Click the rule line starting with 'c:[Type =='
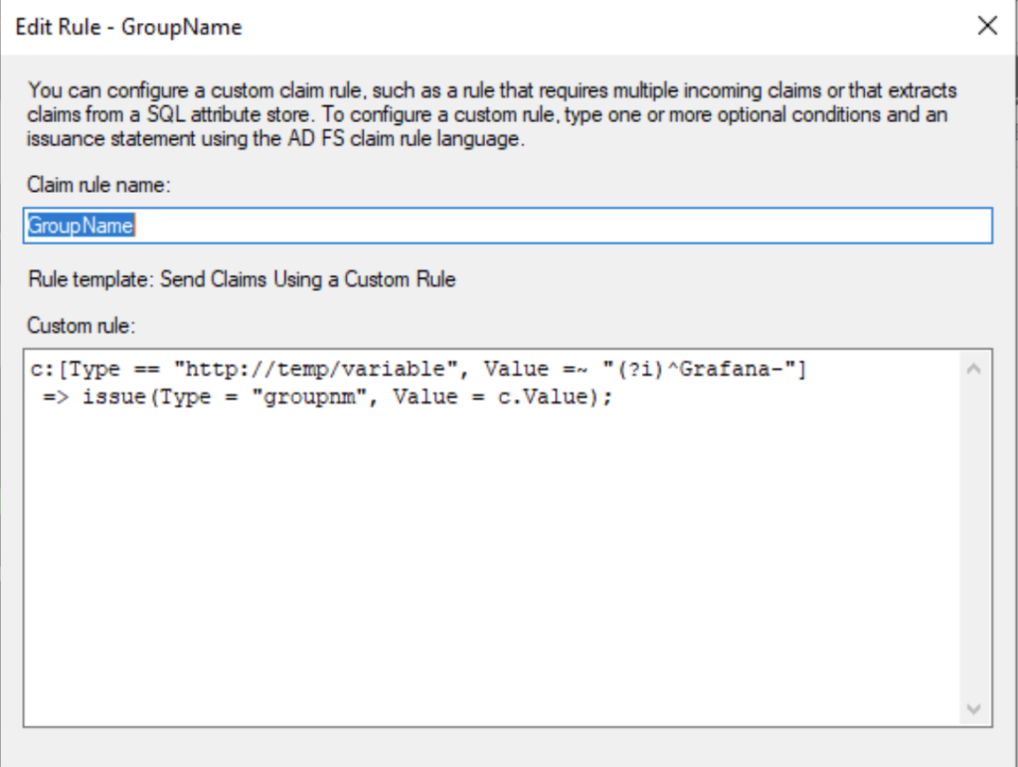This screenshot has width=1018, height=767. [x=419, y=370]
